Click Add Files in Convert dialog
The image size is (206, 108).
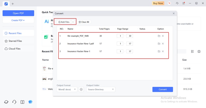point(64,22)
